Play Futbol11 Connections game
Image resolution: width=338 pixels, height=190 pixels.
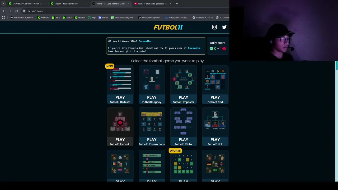point(152,141)
